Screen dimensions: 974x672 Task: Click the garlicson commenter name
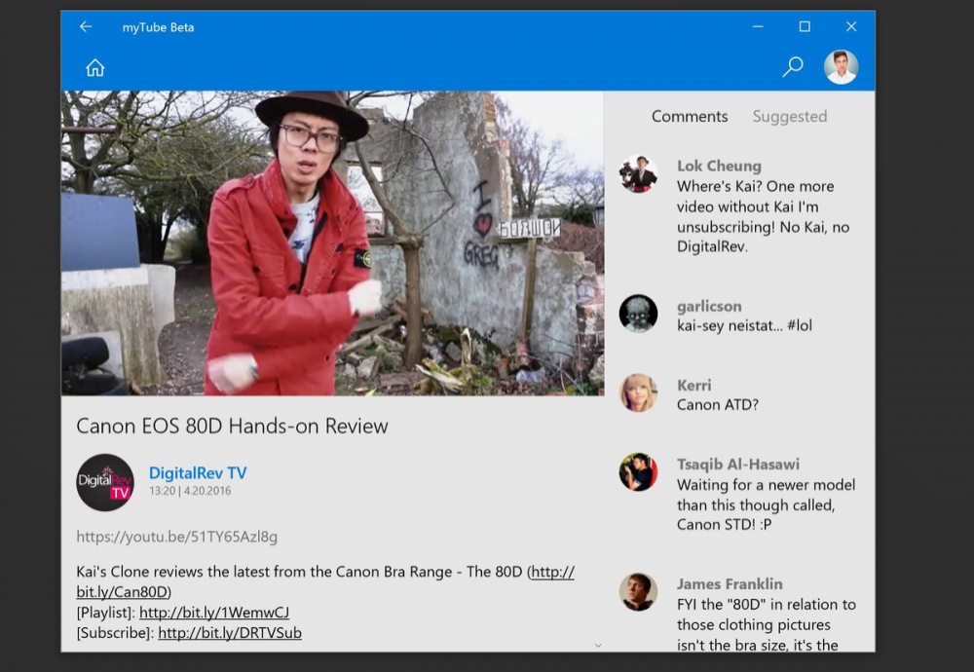[709, 306]
